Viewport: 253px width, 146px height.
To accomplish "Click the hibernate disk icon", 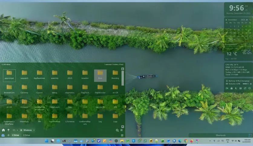I will 241,88.
